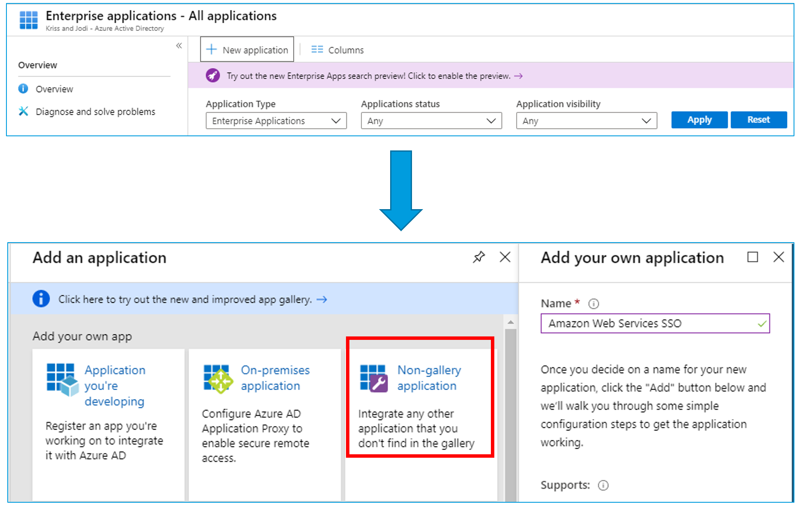Close the Add your own application blade
The height and width of the screenshot is (507, 800).
click(x=779, y=257)
